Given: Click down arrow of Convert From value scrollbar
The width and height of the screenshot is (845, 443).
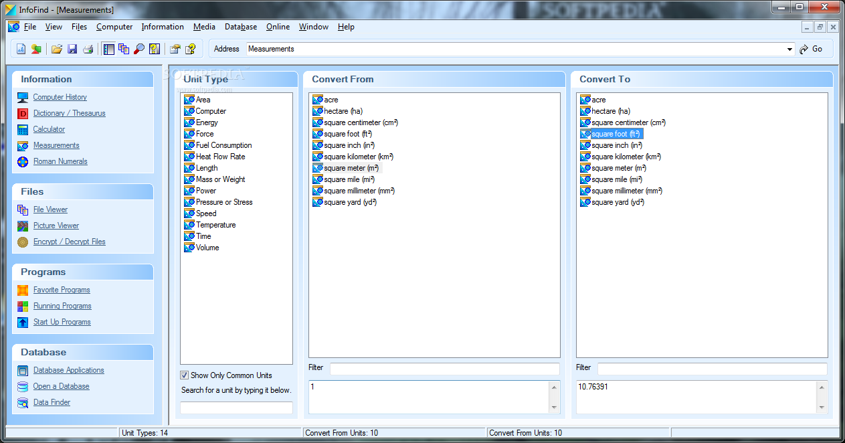Looking at the screenshot, I should (x=554, y=407).
